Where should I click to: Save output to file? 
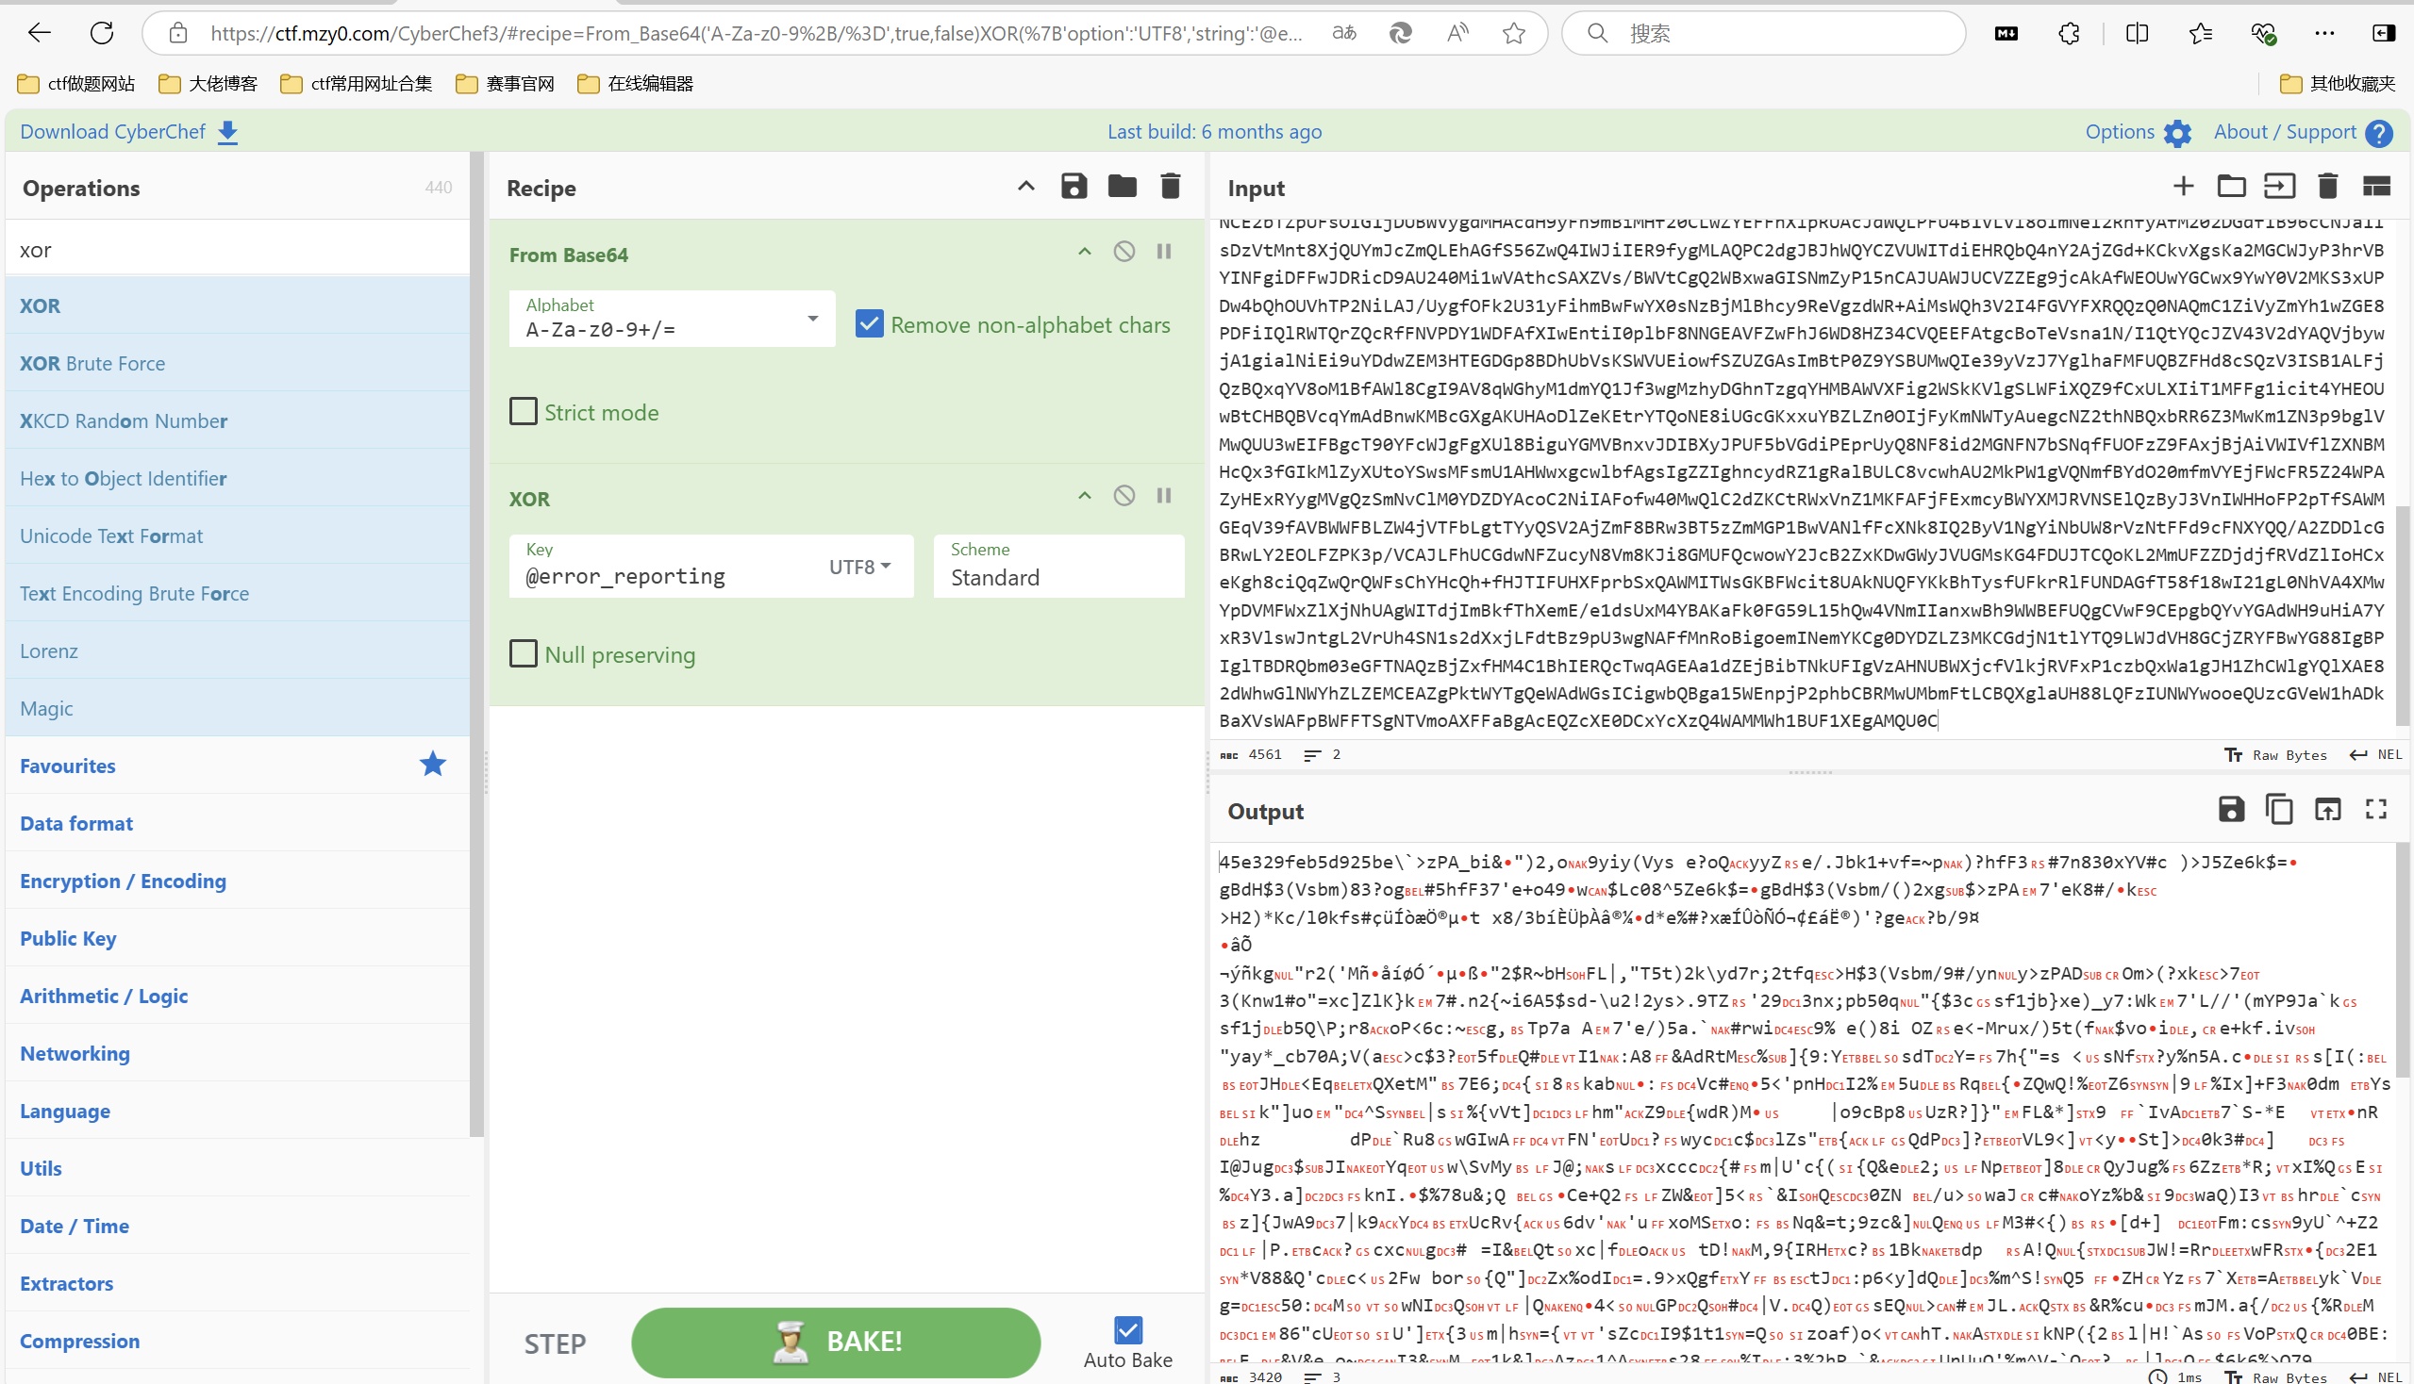(2231, 809)
